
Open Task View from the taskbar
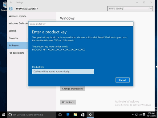(x=60, y=115)
